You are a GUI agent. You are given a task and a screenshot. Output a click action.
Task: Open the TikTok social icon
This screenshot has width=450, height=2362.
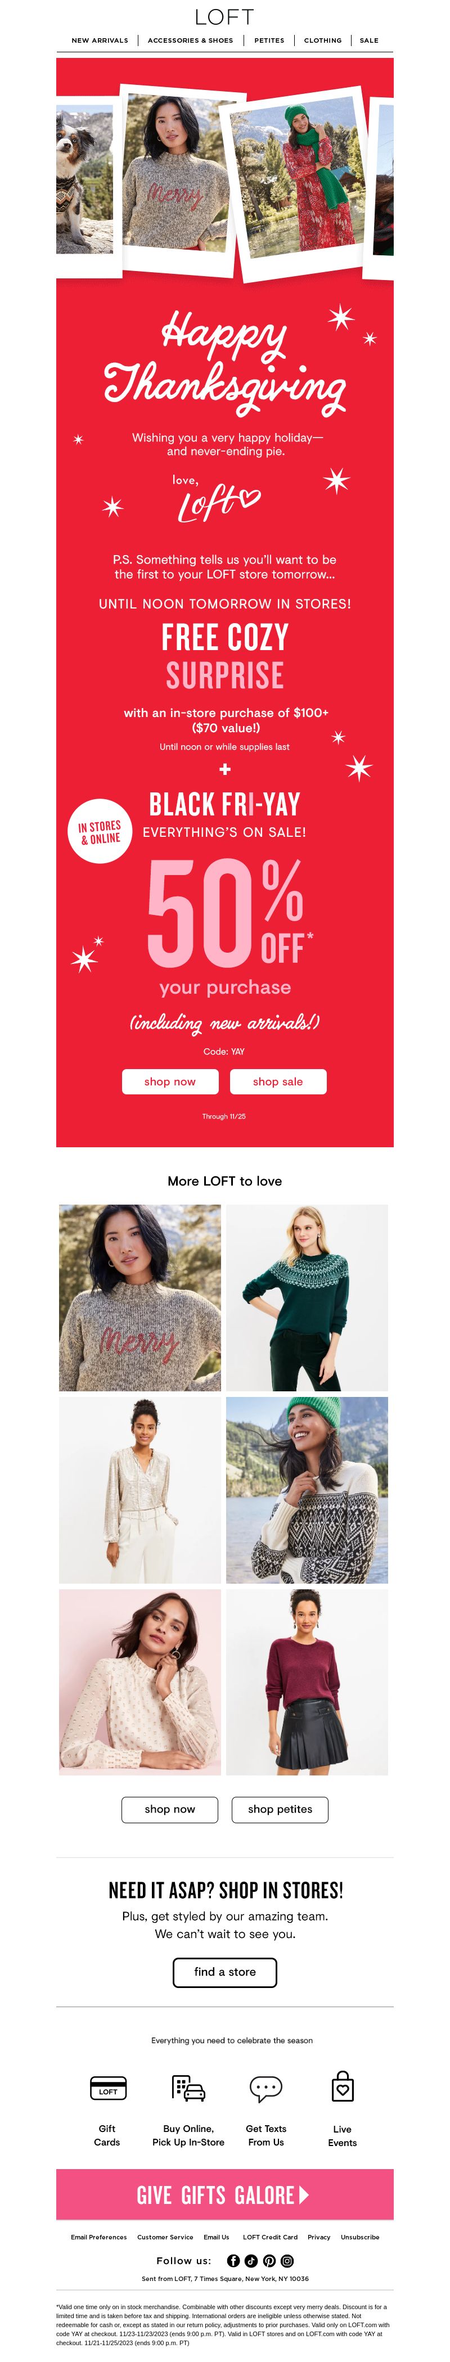251,2260
